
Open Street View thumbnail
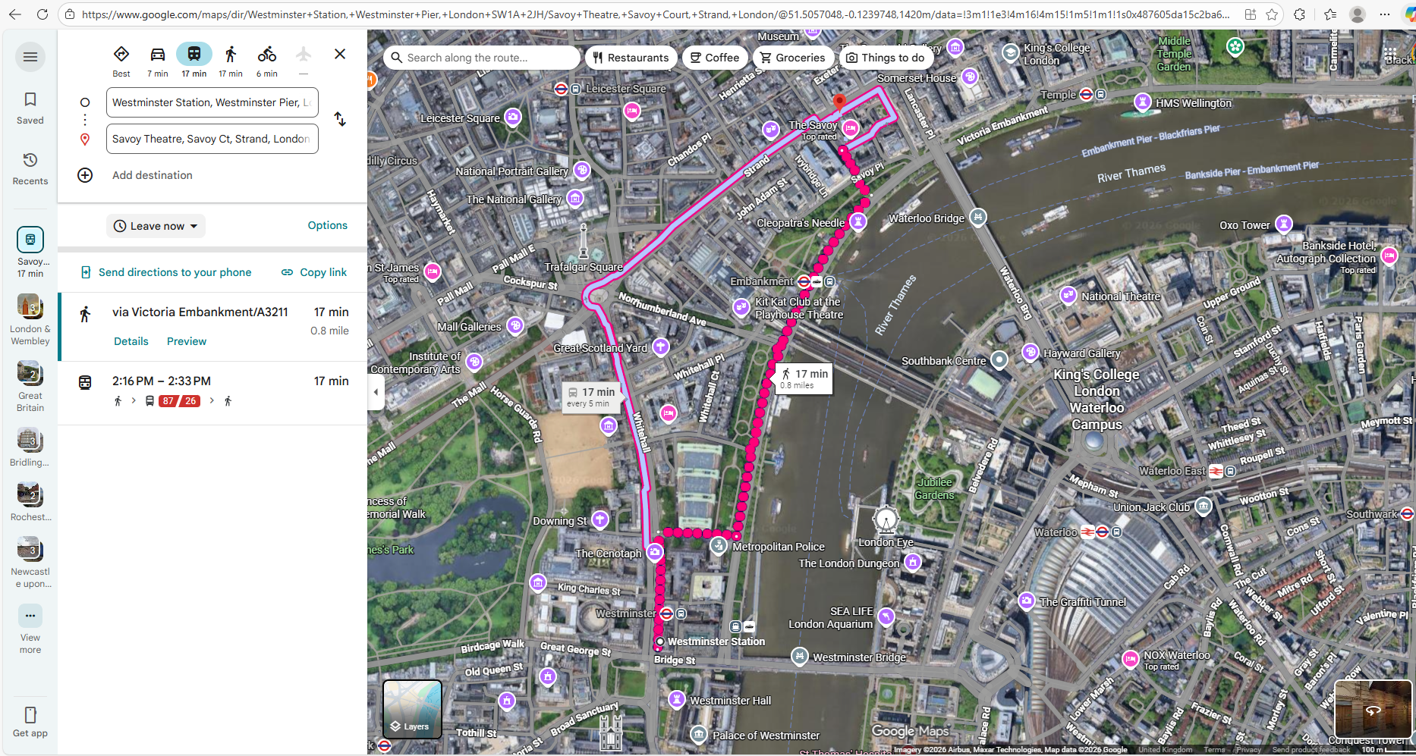click(1373, 709)
